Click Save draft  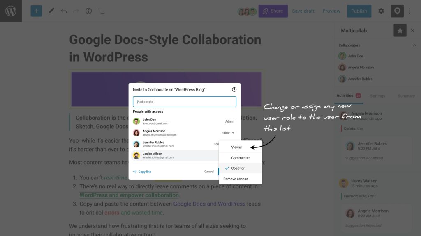point(303,11)
